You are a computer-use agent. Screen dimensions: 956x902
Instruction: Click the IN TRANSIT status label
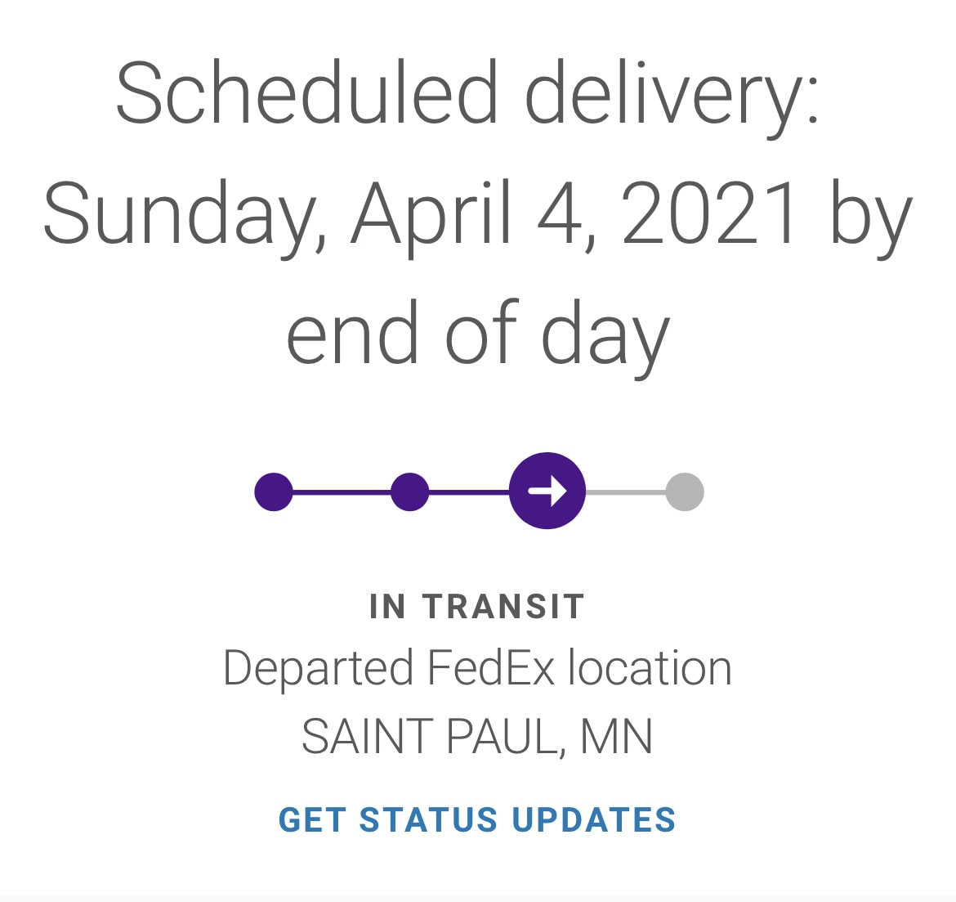click(x=477, y=607)
